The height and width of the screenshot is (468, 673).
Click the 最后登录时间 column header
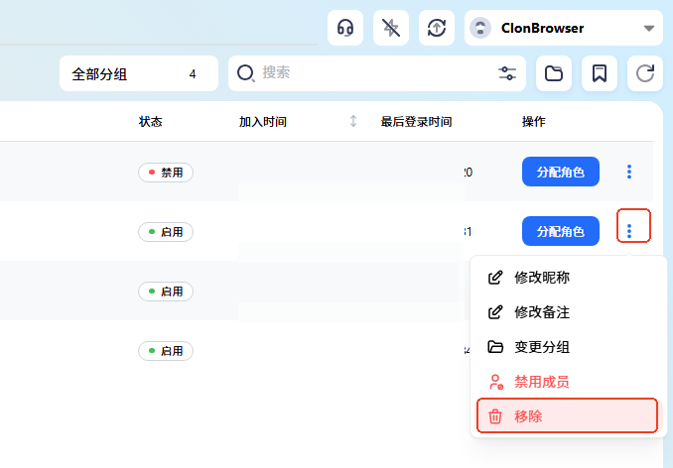tap(416, 122)
